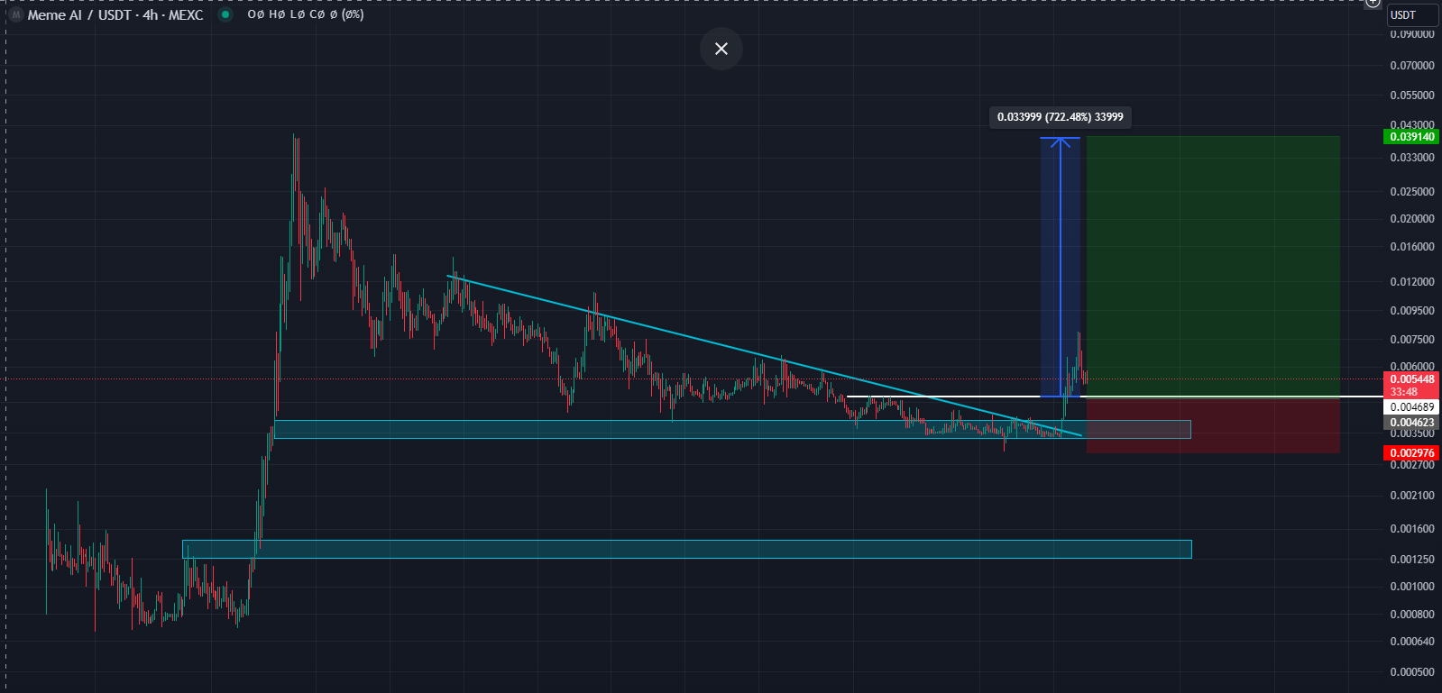Image resolution: width=1442 pixels, height=693 pixels.
Task: Select the blue vertical price range arrow
Action: pos(1061,267)
